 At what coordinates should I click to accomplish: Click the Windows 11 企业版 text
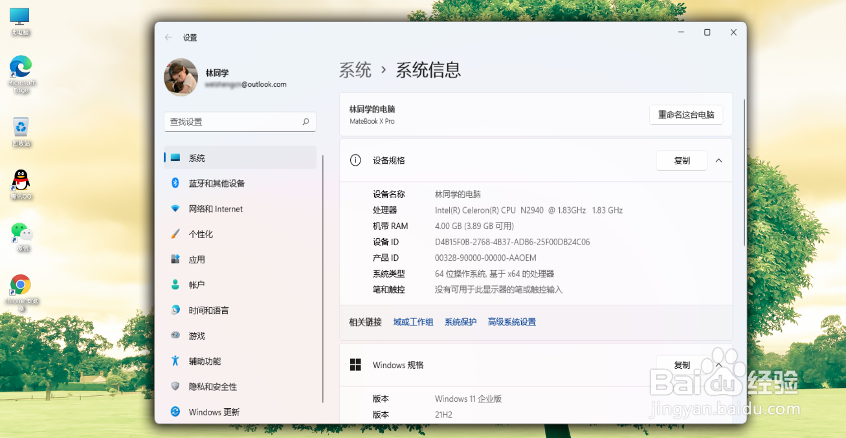click(x=469, y=399)
